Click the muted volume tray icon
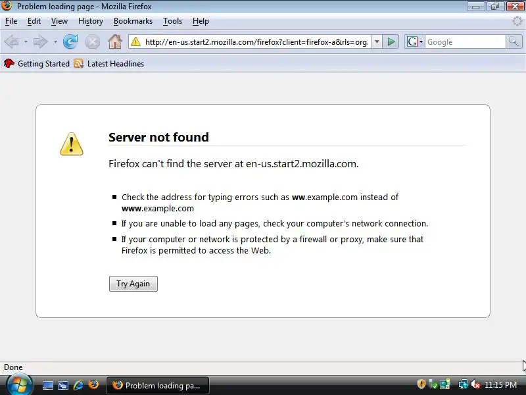Viewport: 526px width, 395px height. [475, 384]
